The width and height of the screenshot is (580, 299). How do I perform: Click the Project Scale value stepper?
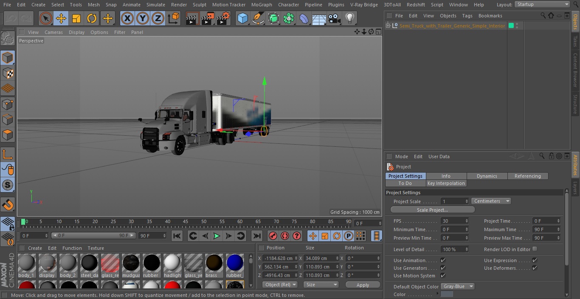click(467, 201)
